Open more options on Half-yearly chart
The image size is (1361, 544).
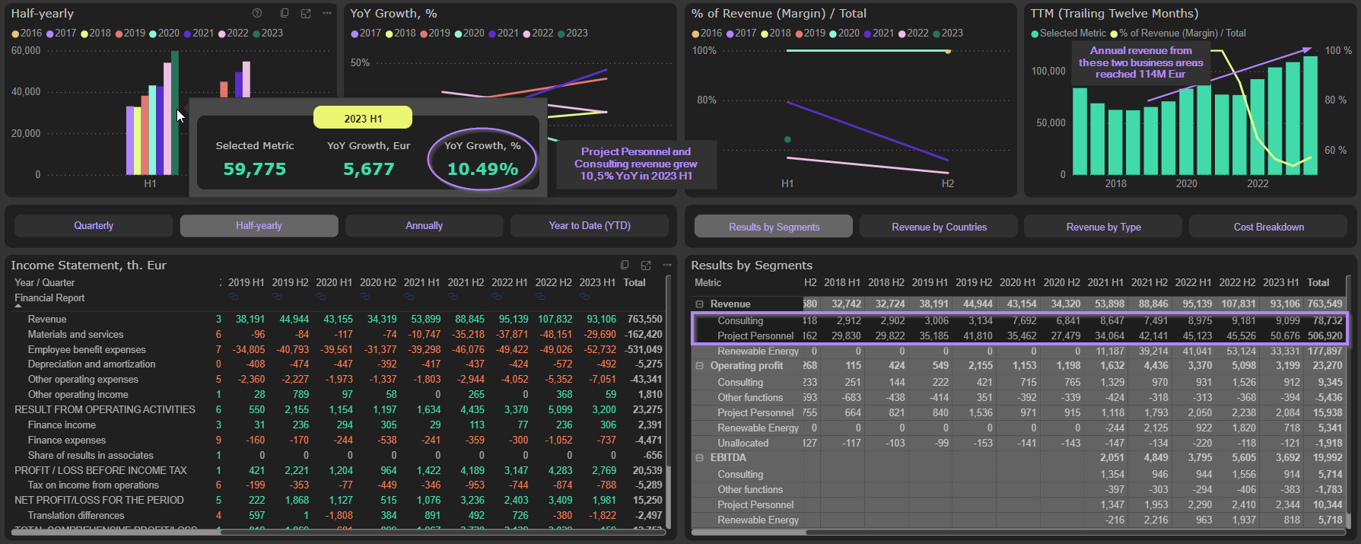[x=327, y=13]
